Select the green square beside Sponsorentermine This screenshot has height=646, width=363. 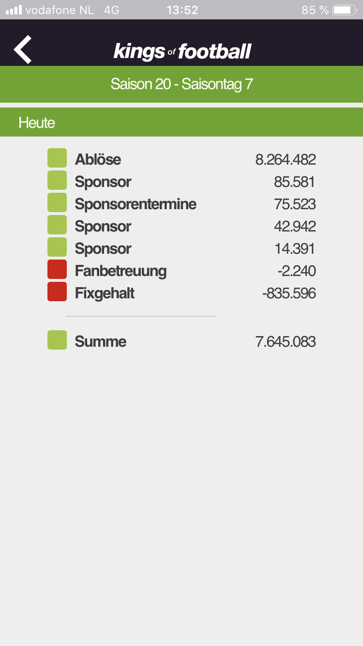coord(57,203)
